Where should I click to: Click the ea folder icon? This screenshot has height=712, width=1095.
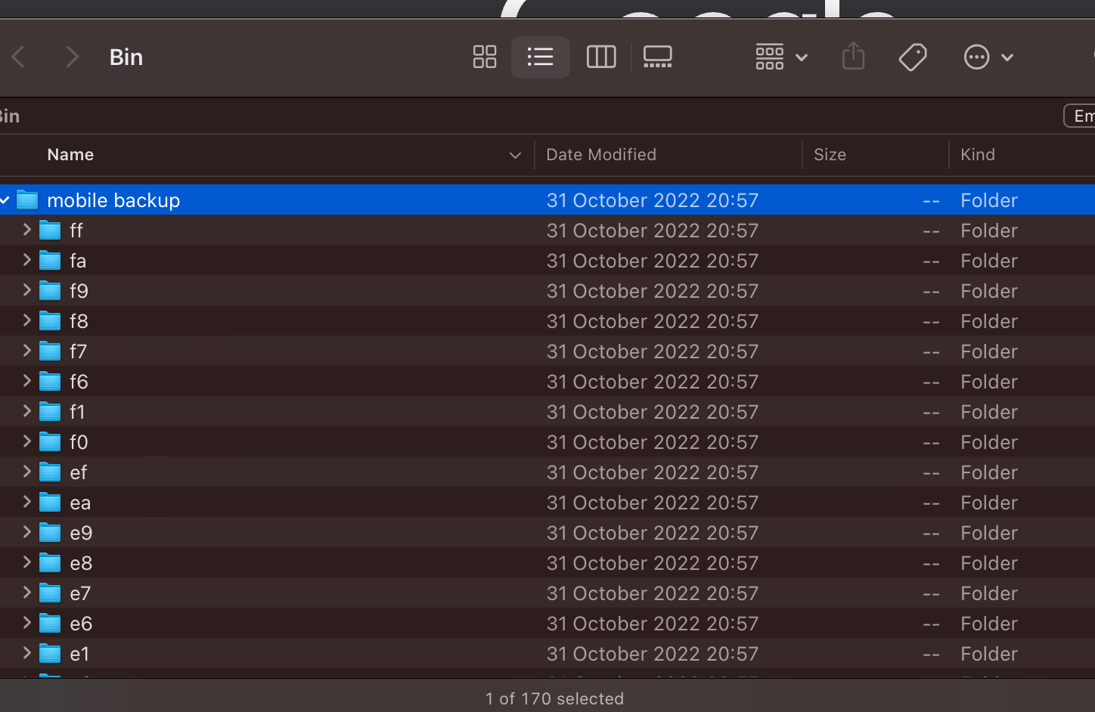coord(50,502)
